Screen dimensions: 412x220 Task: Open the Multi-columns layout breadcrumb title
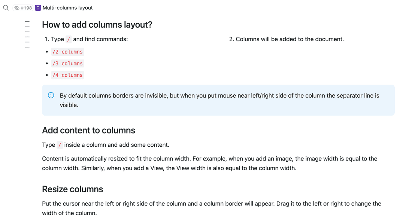tap(68, 8)
